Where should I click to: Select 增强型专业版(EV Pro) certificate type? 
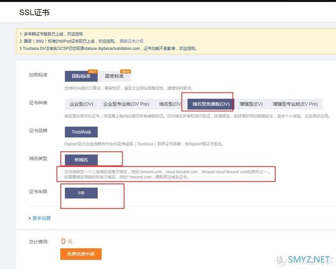(x=295, y=104)
